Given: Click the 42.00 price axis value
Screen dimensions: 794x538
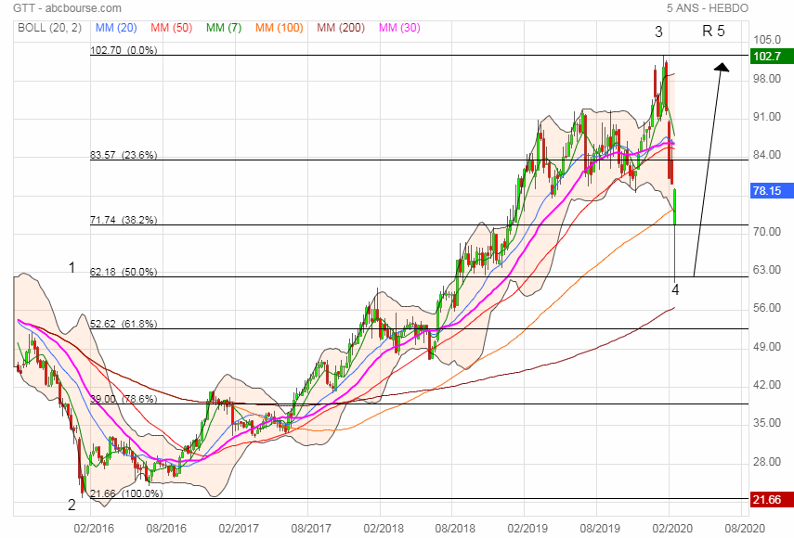Looking at the screenshot, I should [767, 385].
